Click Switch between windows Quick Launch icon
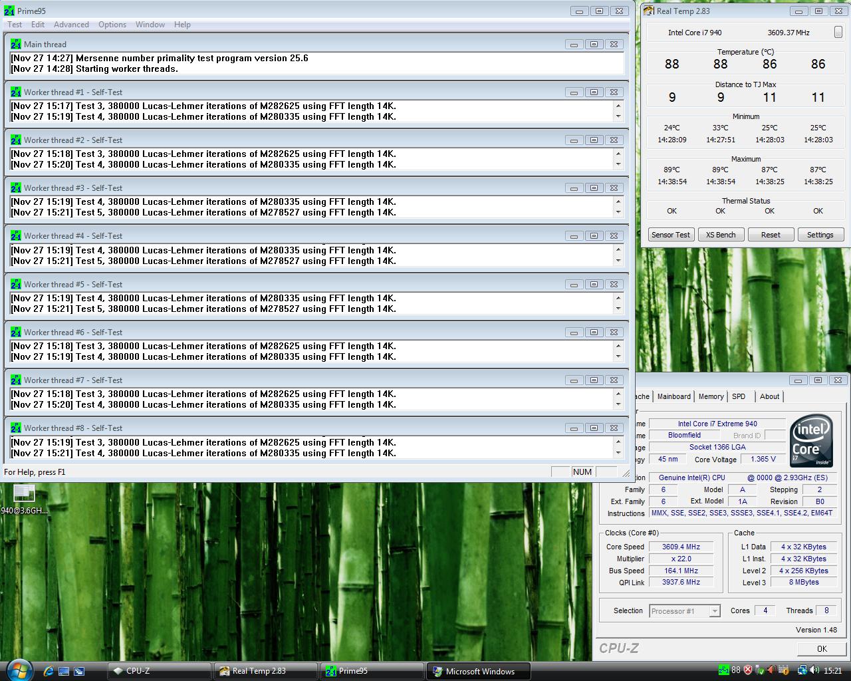 point(79,671)
